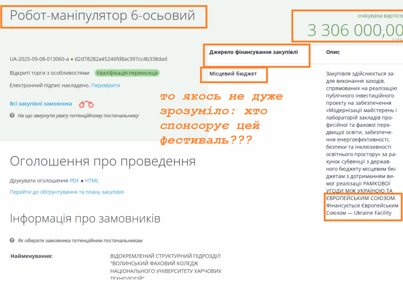The height and width of the screenshot is (281, 403).
Task: Click "Джерело фінансування закупівлі" column header
Action: tap(253, 52)
